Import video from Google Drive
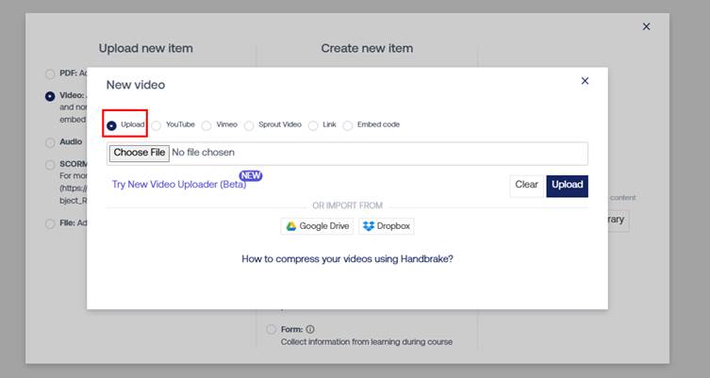Viewport: 710px width, 378px height. 318,226
